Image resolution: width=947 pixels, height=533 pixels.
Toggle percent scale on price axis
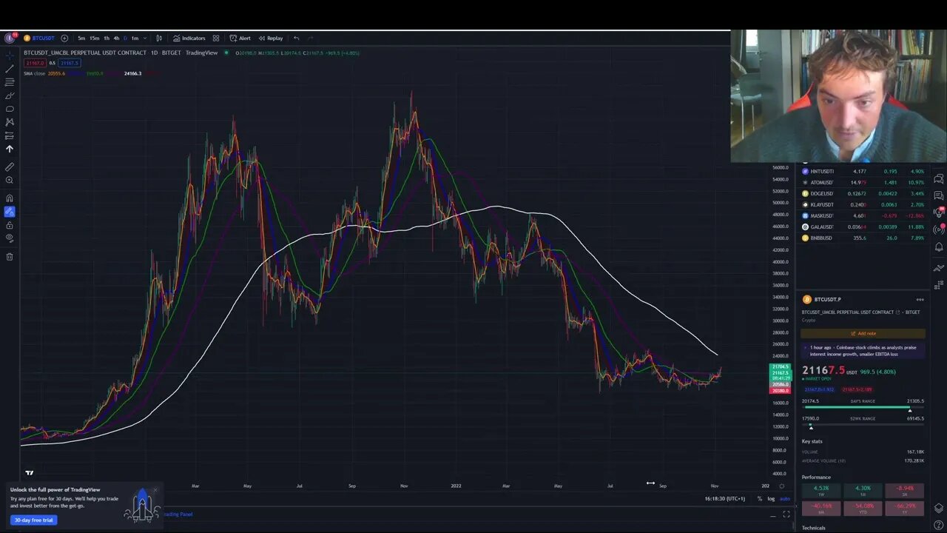(x=759, y=498)
